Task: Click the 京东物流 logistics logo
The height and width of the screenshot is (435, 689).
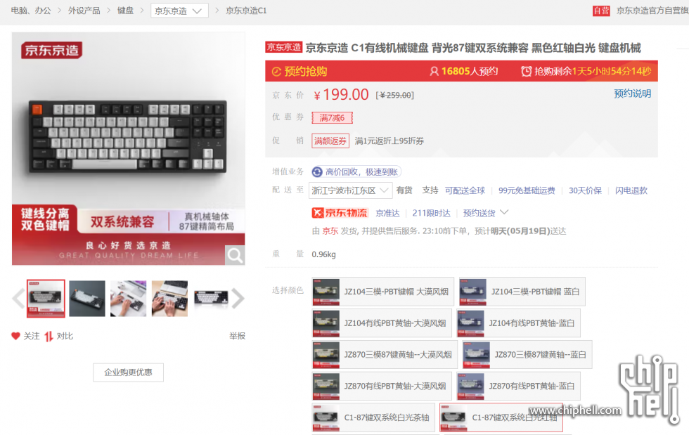Action: point(340,213)
